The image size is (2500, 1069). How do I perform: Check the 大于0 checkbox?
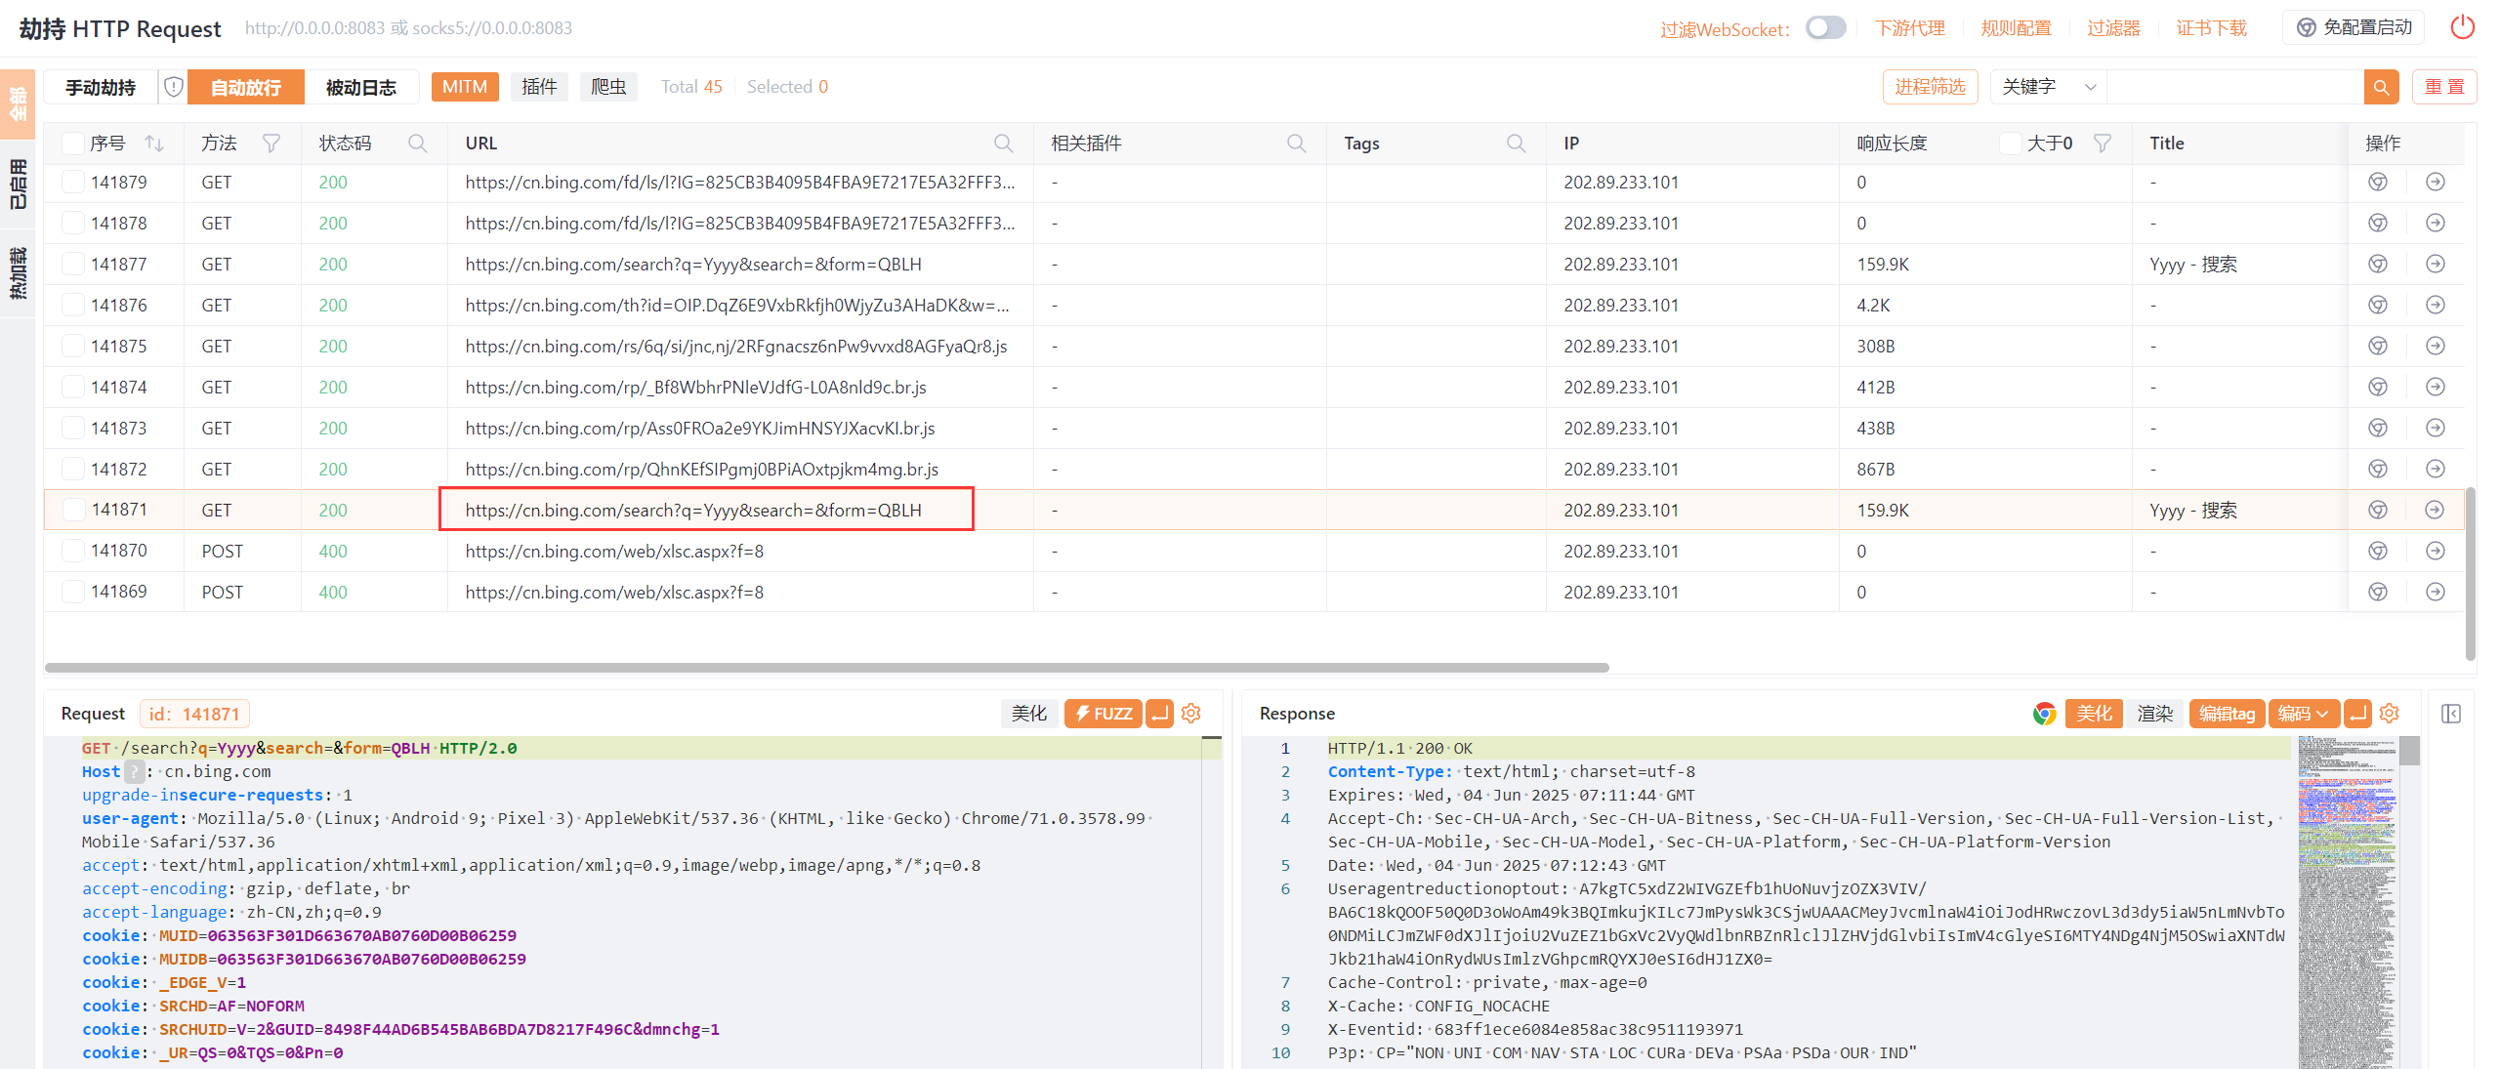(x=2010, y=144)
